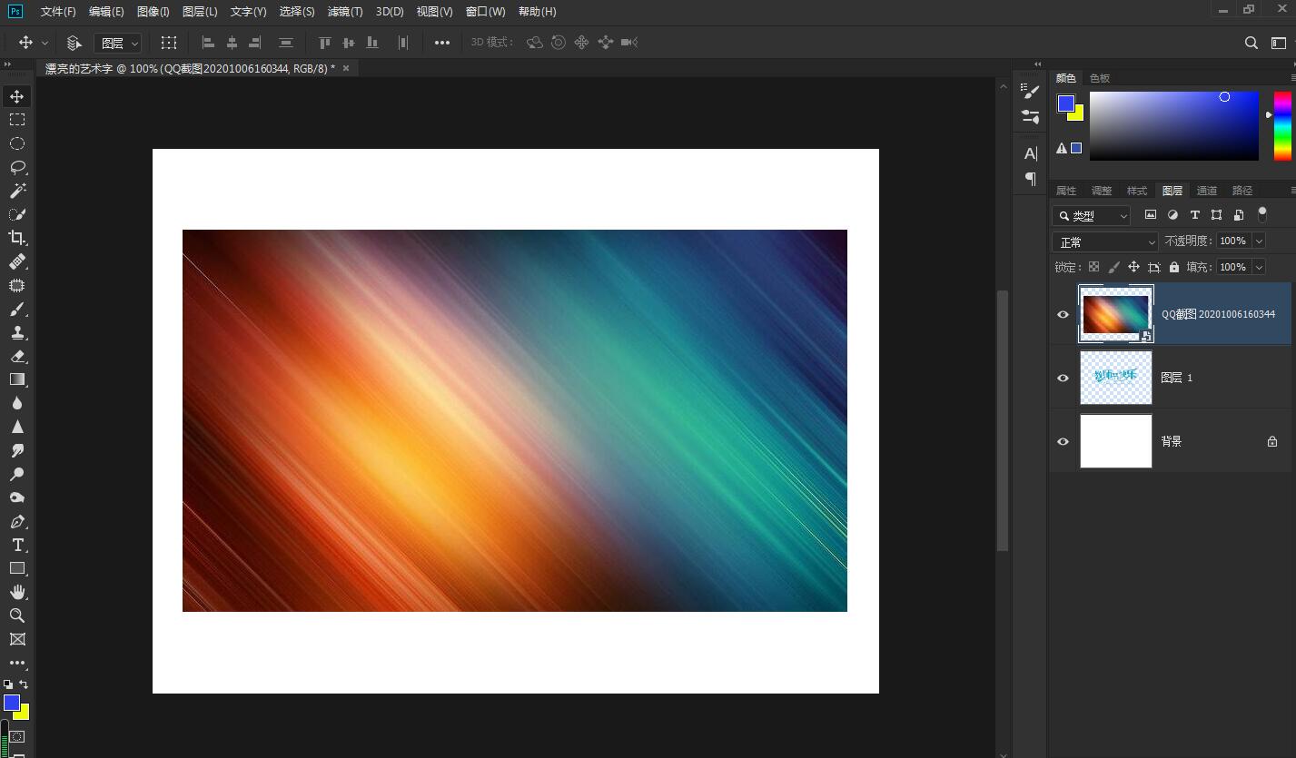This screenshot has width=1296, height=758.
Task: Open the blend mode 正常 dropdown
Action: tap(1105, 242)
